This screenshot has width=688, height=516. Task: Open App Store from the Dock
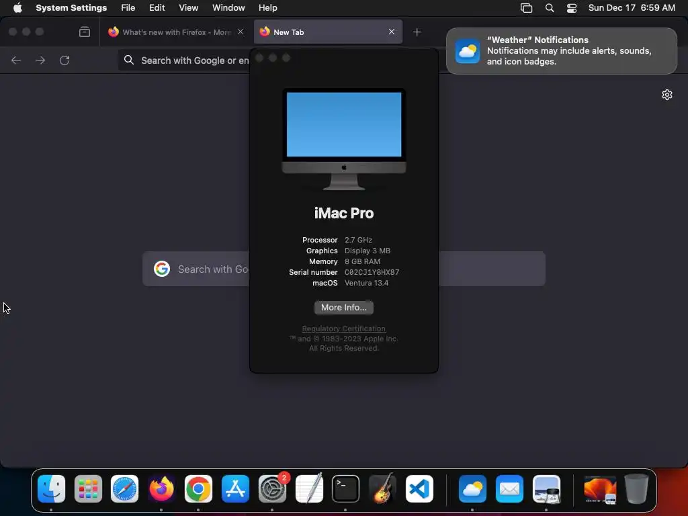235,489
